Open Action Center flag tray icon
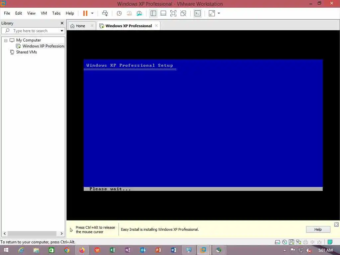The width and height of the screenshot is (340, 255). pos(293,250)
